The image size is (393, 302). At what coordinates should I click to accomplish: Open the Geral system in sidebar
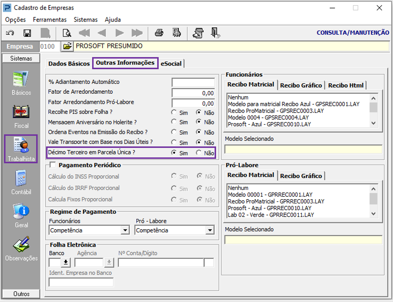(21, 216)
